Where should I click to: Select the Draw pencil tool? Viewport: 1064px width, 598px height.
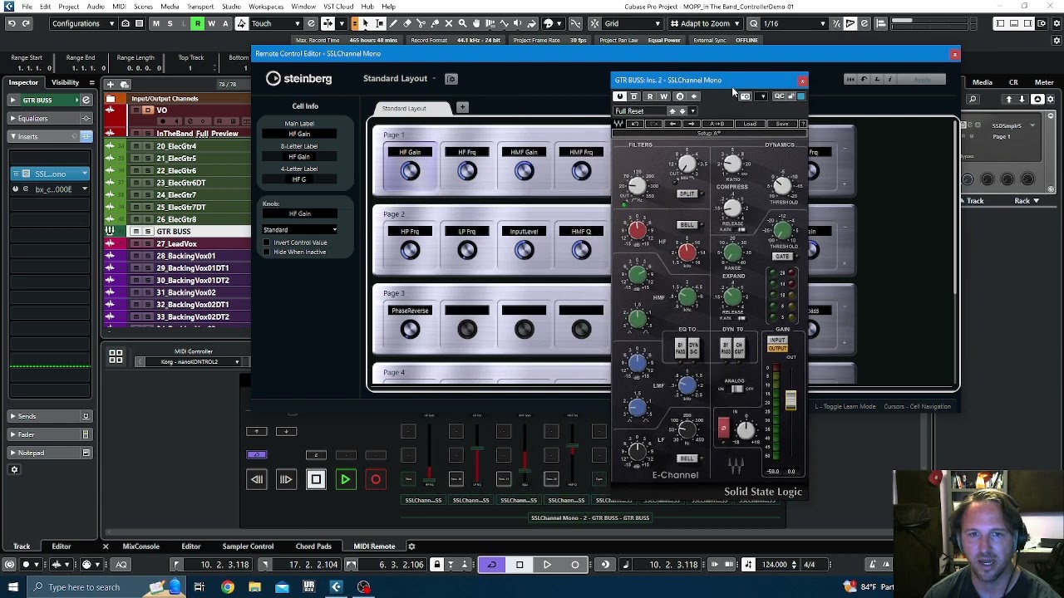[393, 23]
